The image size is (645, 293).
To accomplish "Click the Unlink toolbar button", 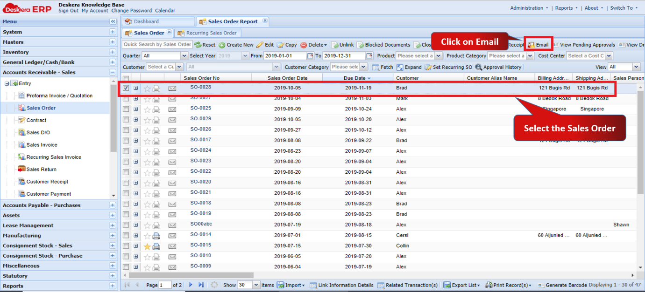I will [343, 45].
